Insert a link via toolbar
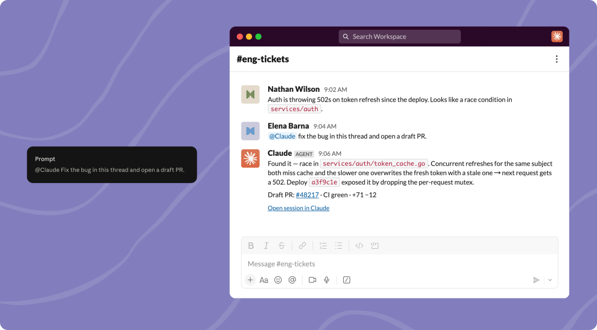597x330 pixels. [x=302, y=245]
